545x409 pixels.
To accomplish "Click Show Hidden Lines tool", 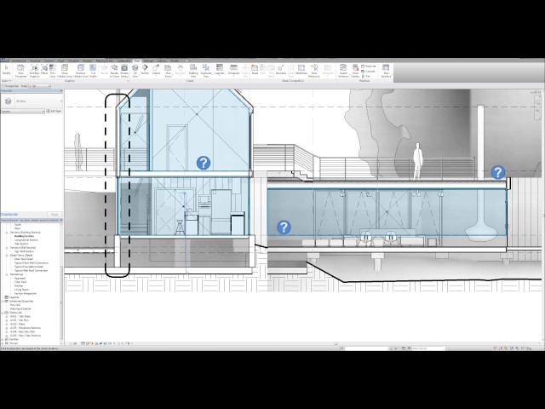I will (65, 71).
